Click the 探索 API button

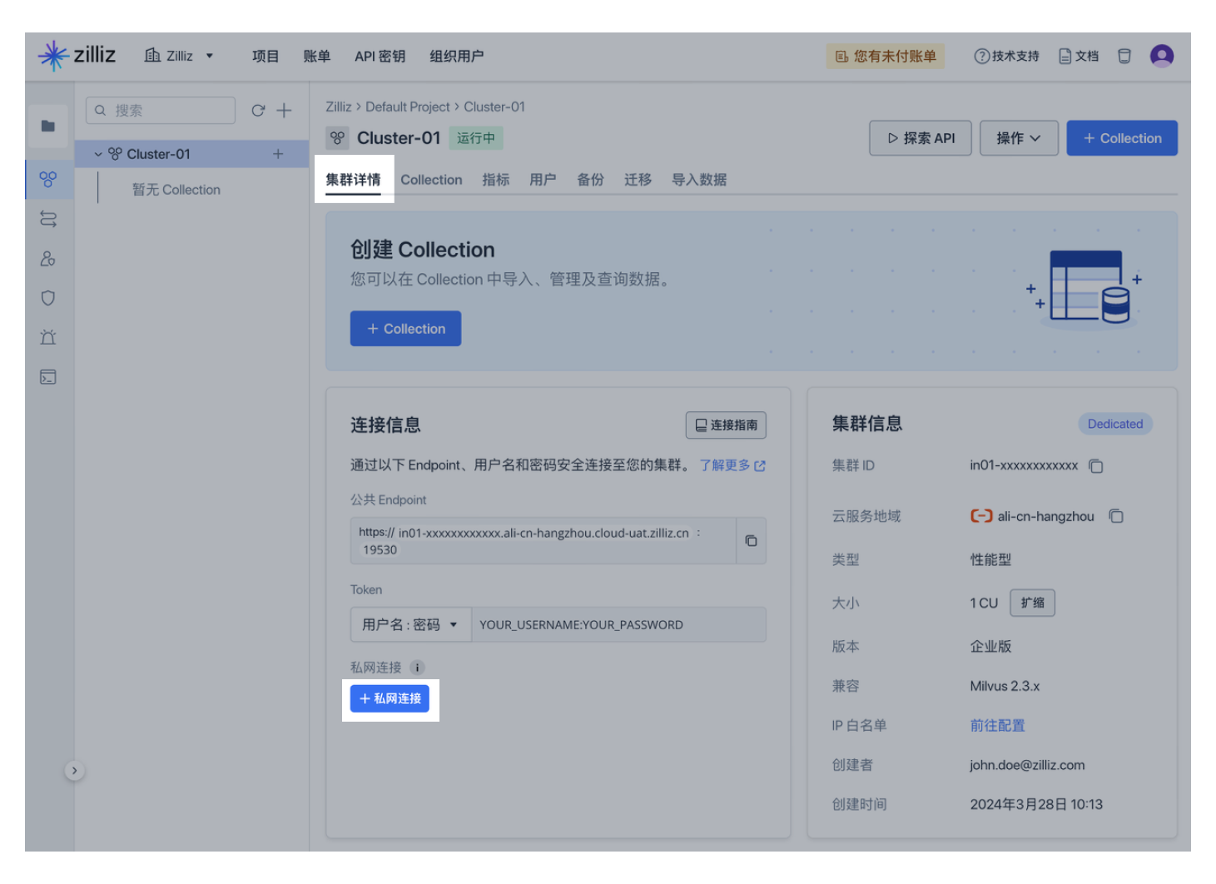[x=921, y=138]
